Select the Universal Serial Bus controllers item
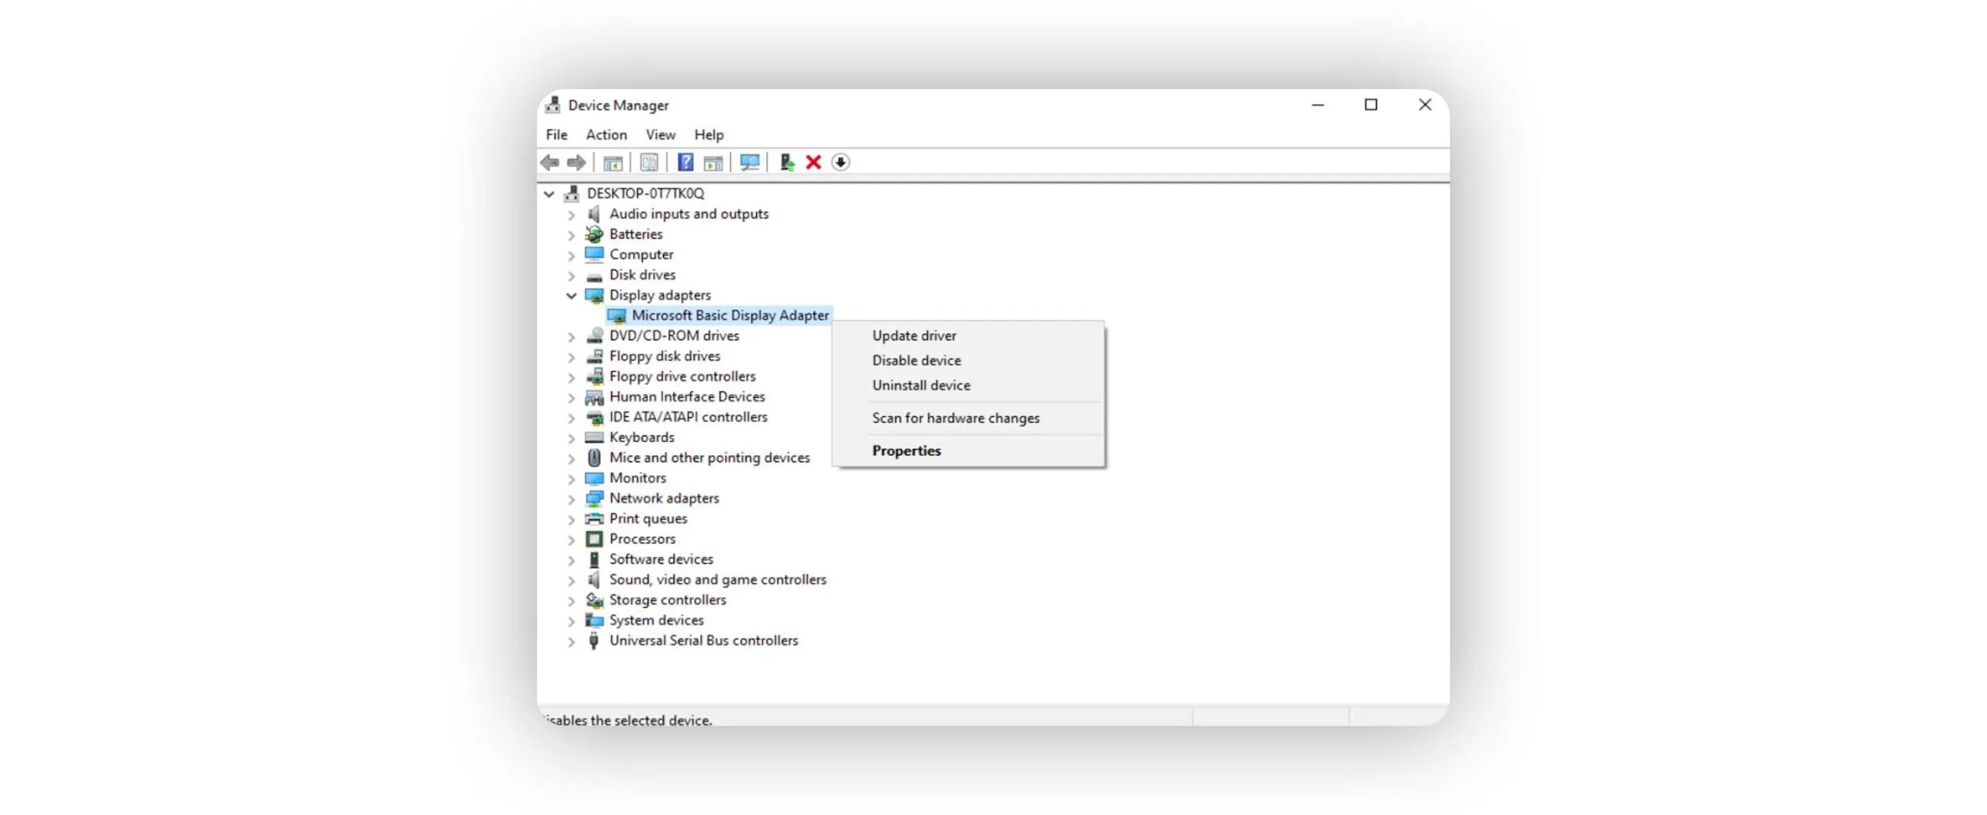Viewport: 1987px width, 815px height. click(702, 641)
